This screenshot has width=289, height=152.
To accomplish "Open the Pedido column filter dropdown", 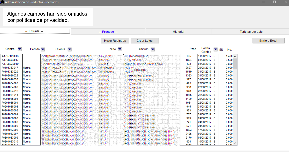I will pos(43,49).
